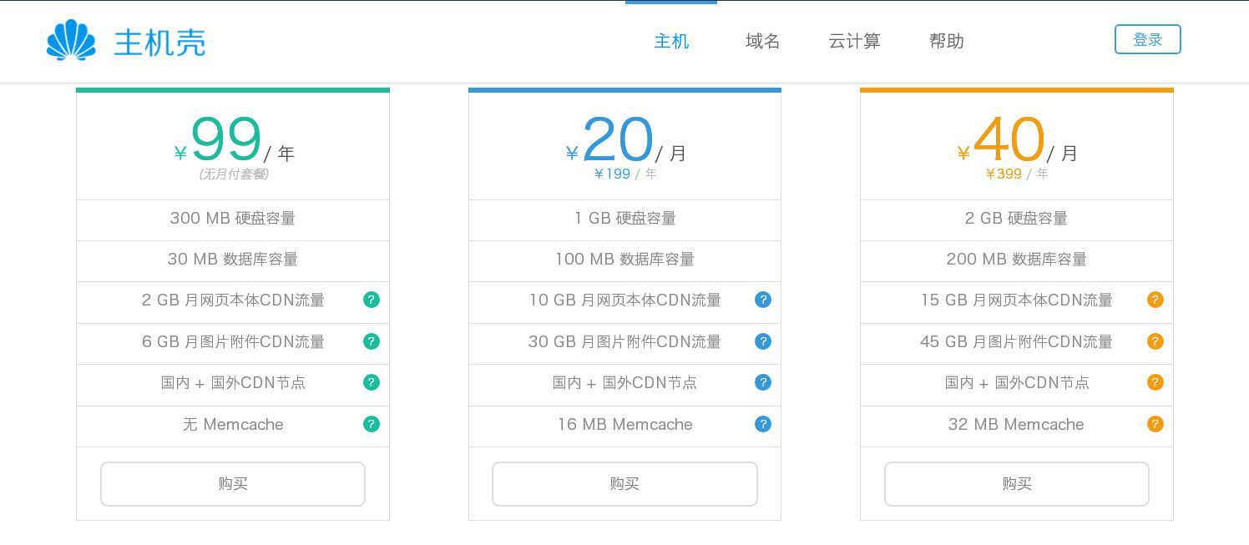This screenshot has width=1249, height=545.
Task: Open the 云计算 menu item
Action: click(x=854, y=41)
